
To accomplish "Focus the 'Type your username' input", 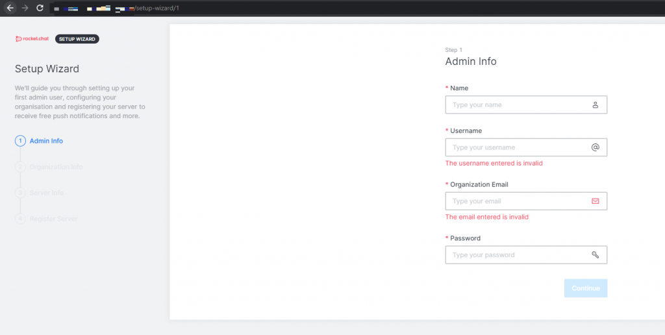I will click(526, 147).
